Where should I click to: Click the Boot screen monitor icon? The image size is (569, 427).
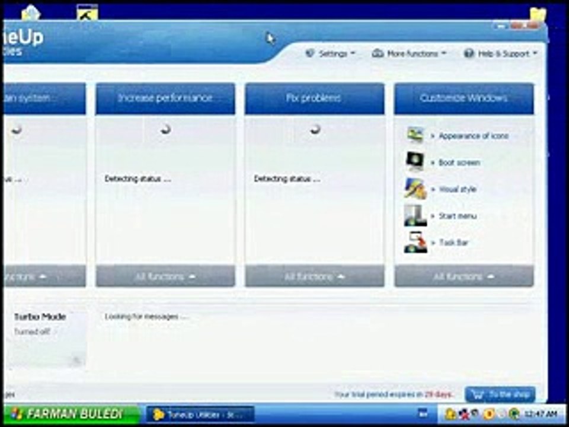click(415, 161)
